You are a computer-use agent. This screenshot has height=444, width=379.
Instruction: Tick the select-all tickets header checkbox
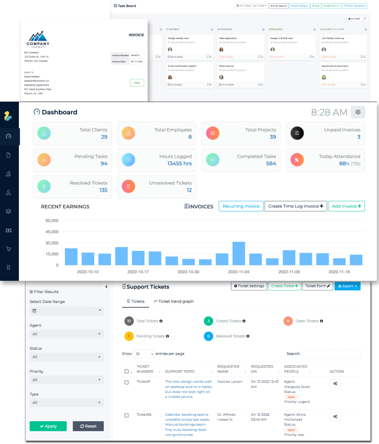pos(127,371)
